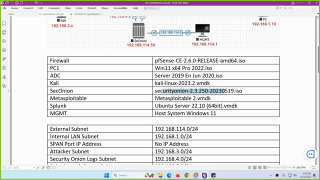This screenshot has height=180, width=320.
Task: Go to next page arrow
Action: pos(38,167)
